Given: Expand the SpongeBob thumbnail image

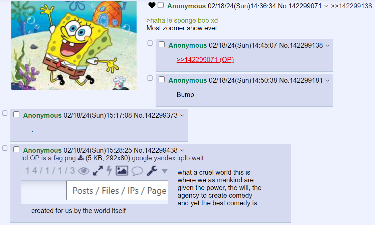Looking at the screenshot, I should [74, 45].
